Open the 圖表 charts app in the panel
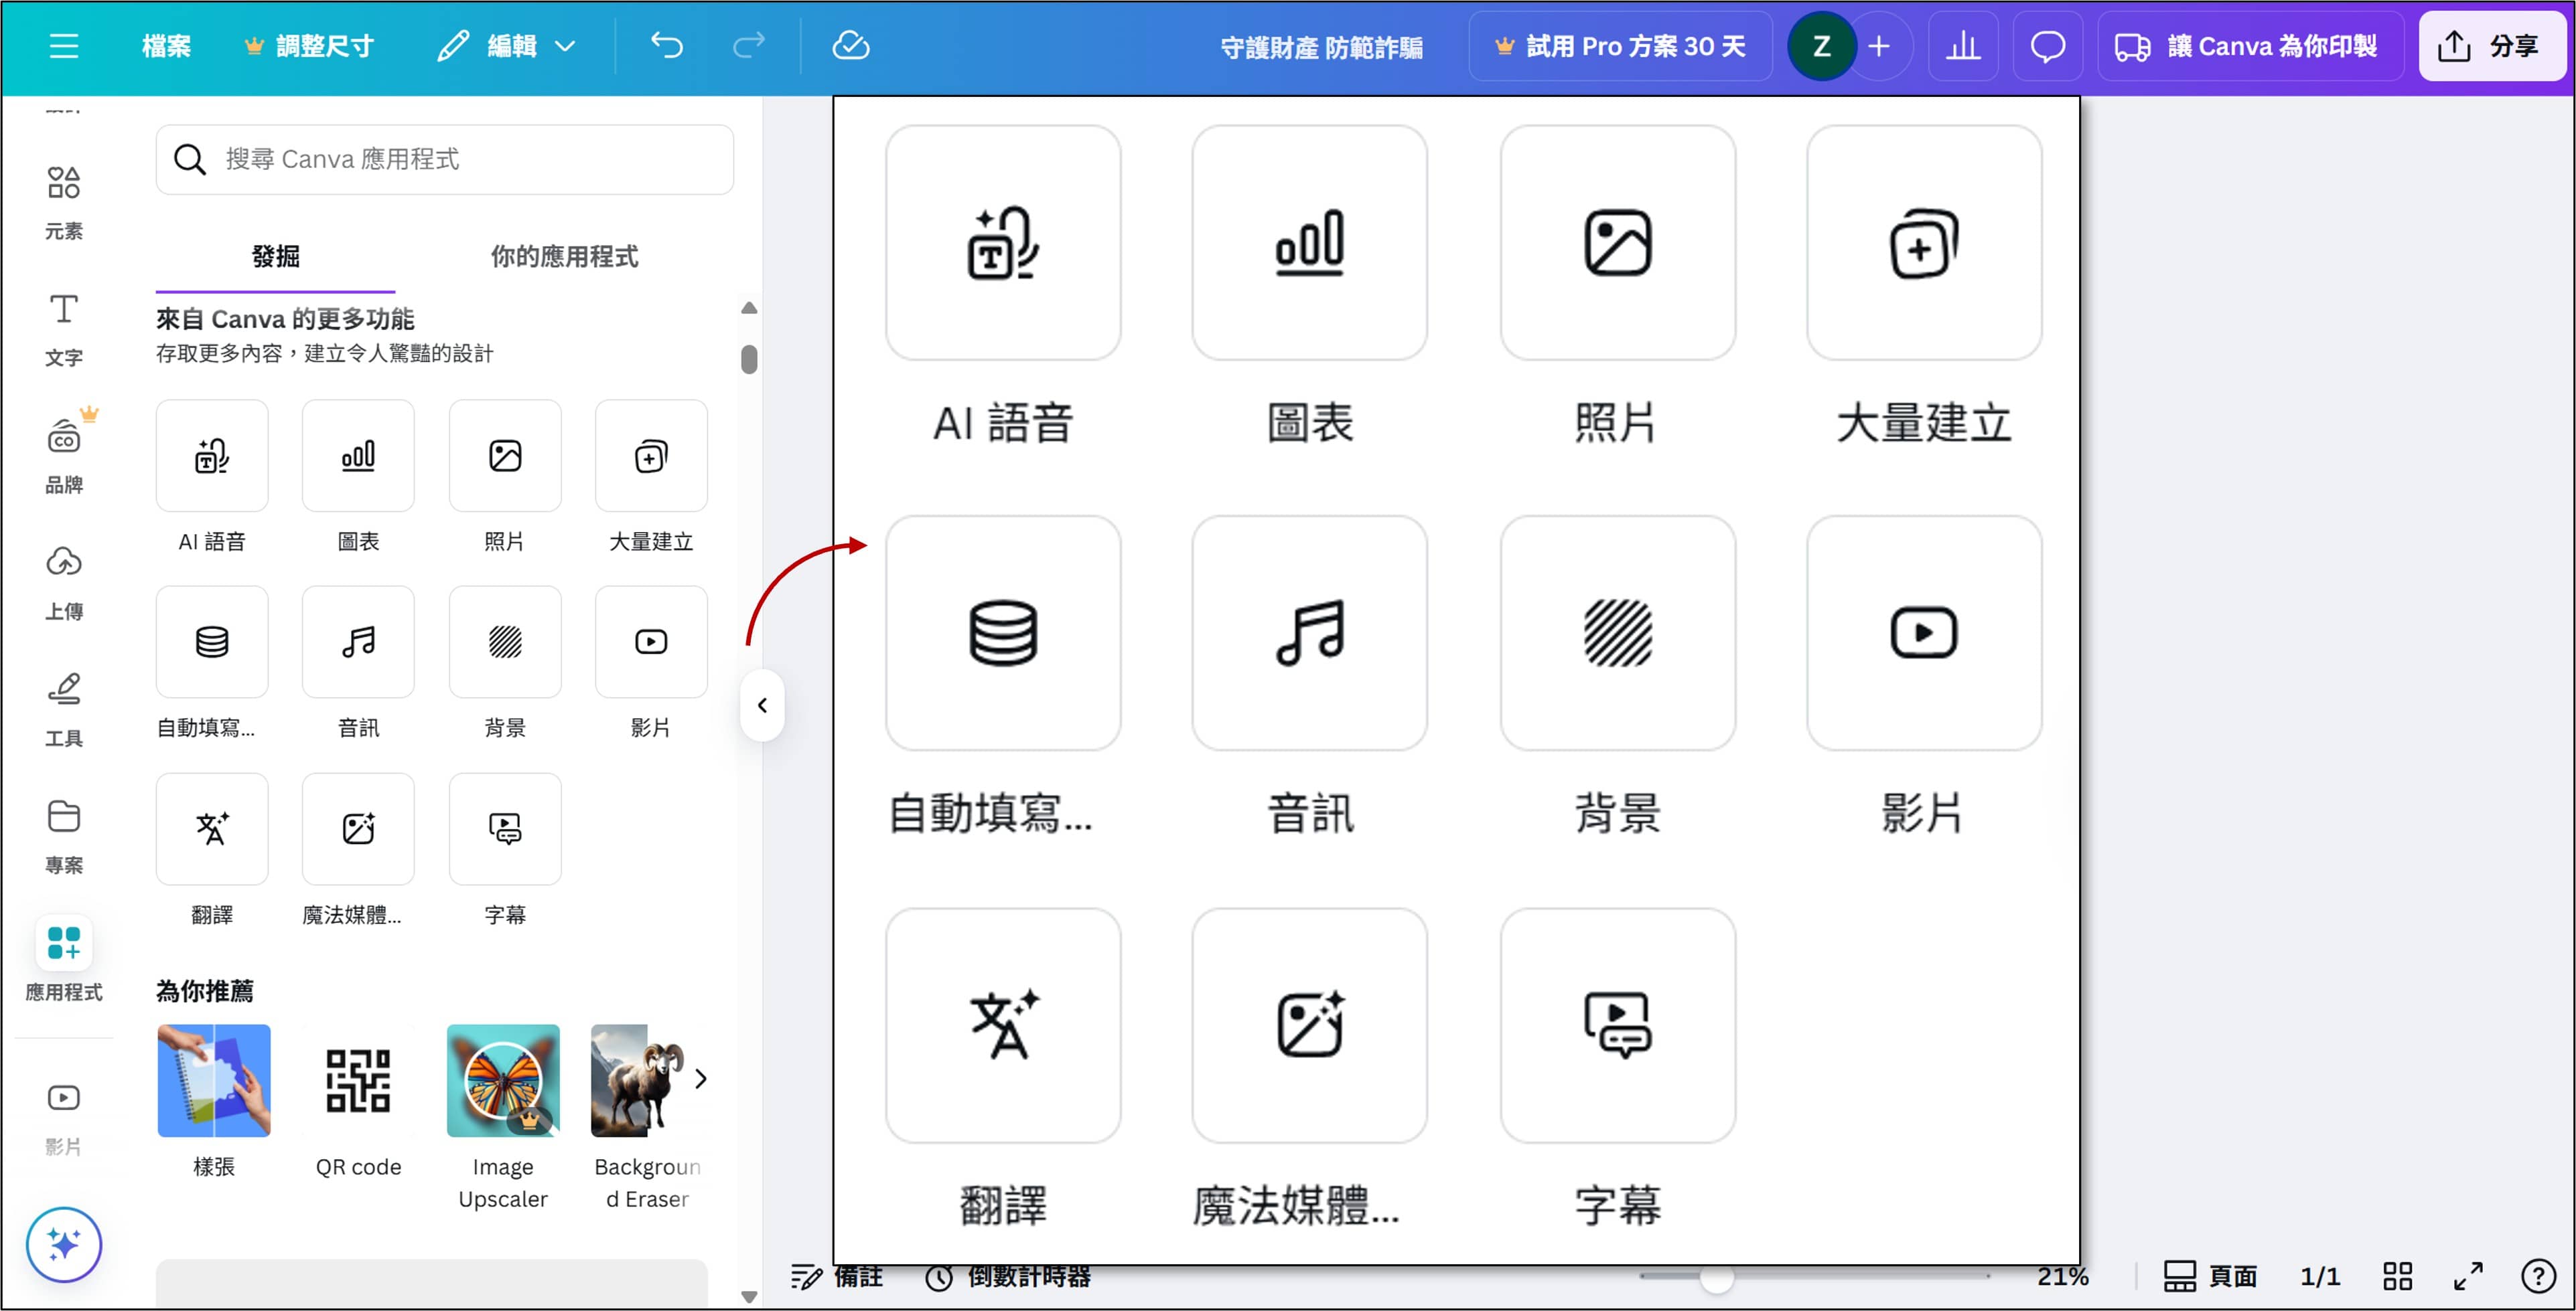 point(358,456)
